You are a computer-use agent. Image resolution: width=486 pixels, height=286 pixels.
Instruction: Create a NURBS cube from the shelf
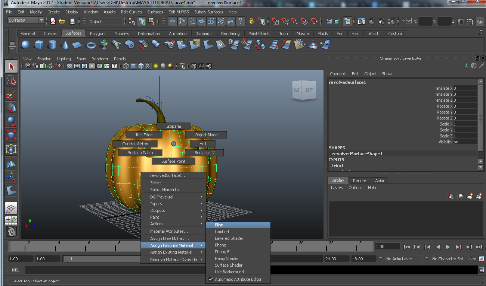[x=39, y=45]
